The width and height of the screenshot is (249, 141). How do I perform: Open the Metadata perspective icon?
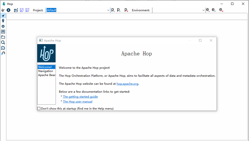(3, 32)
